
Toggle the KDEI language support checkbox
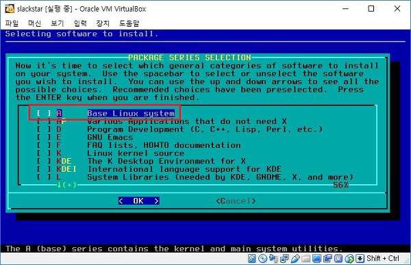tap(44, 169)
